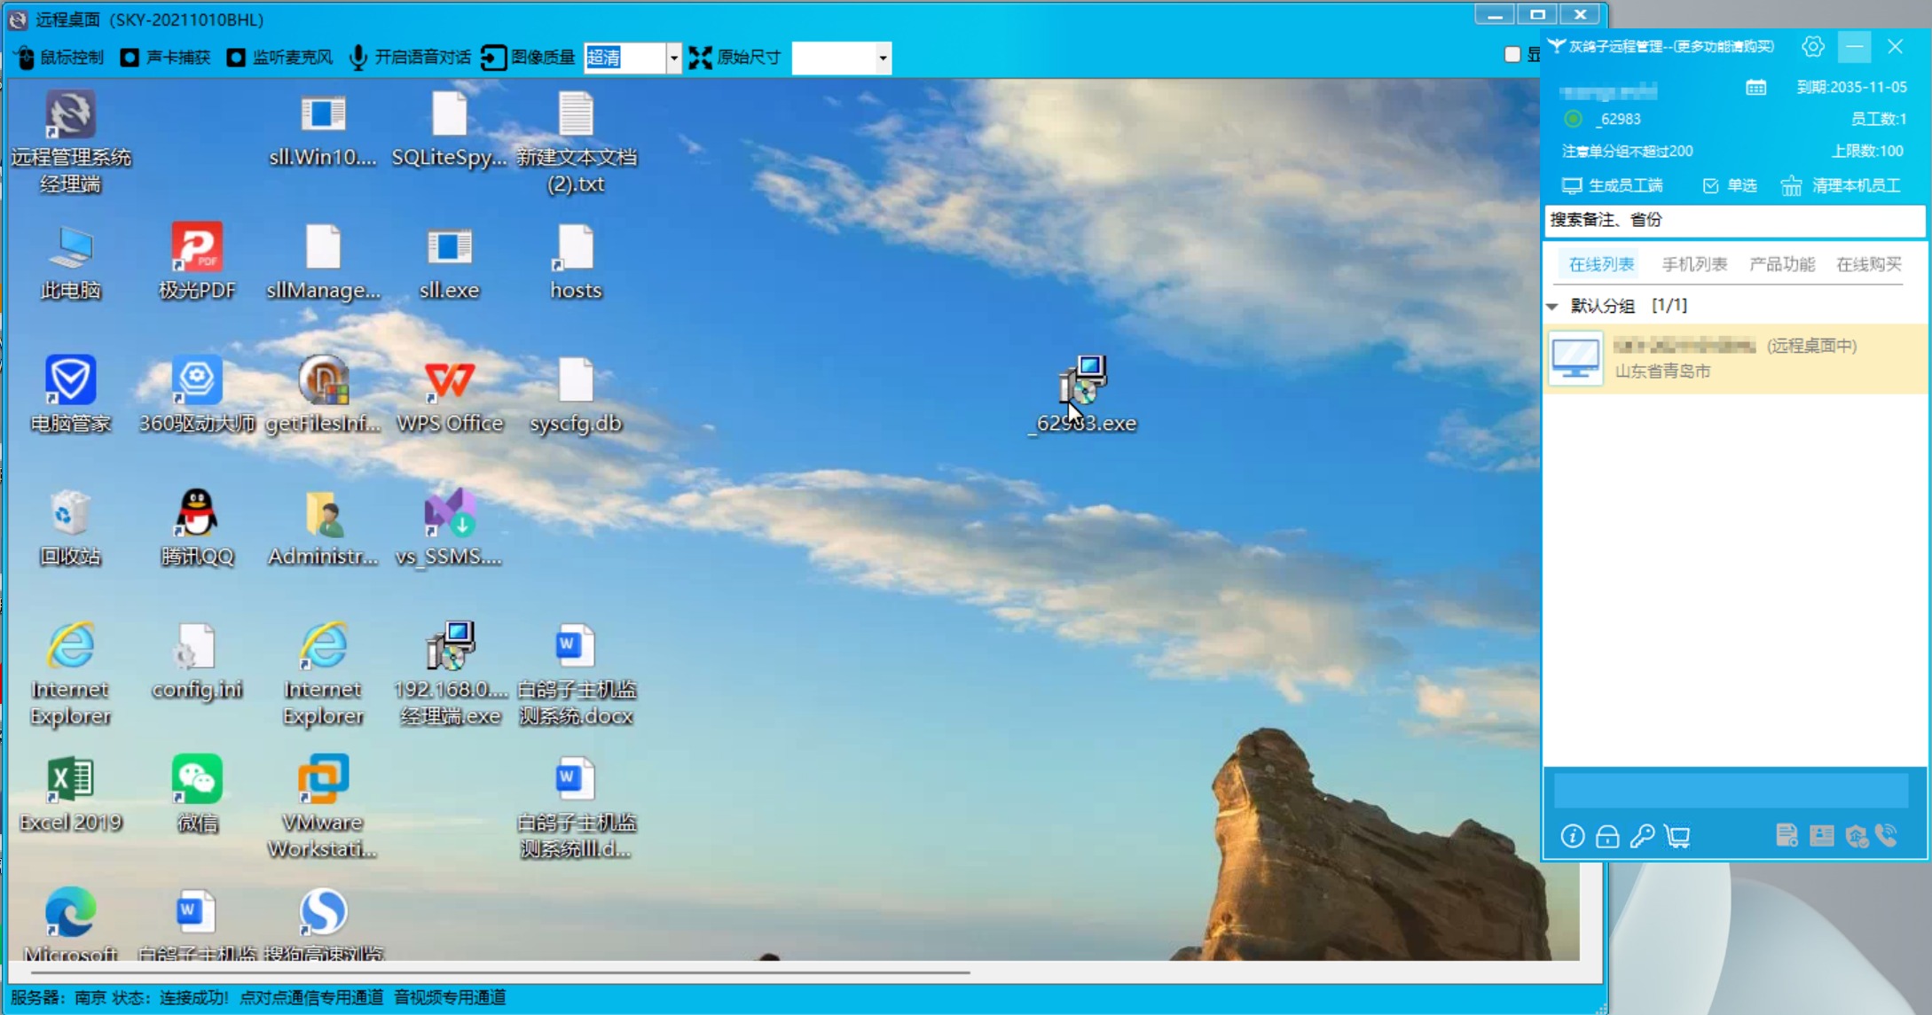Viewport: 1932px width, 1015px height.
Task: Click the ID card icon in bottom bar
Action: [1821, 835]
